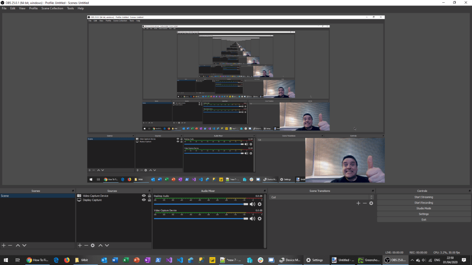Remove selected source with minus icon

tap(86, 246)
